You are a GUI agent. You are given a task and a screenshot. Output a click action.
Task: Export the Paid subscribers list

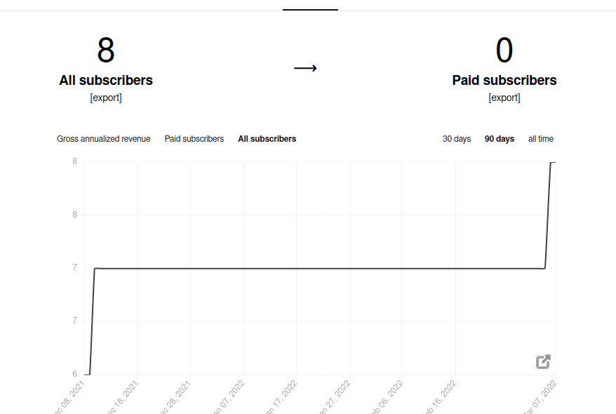click(504, 98)
